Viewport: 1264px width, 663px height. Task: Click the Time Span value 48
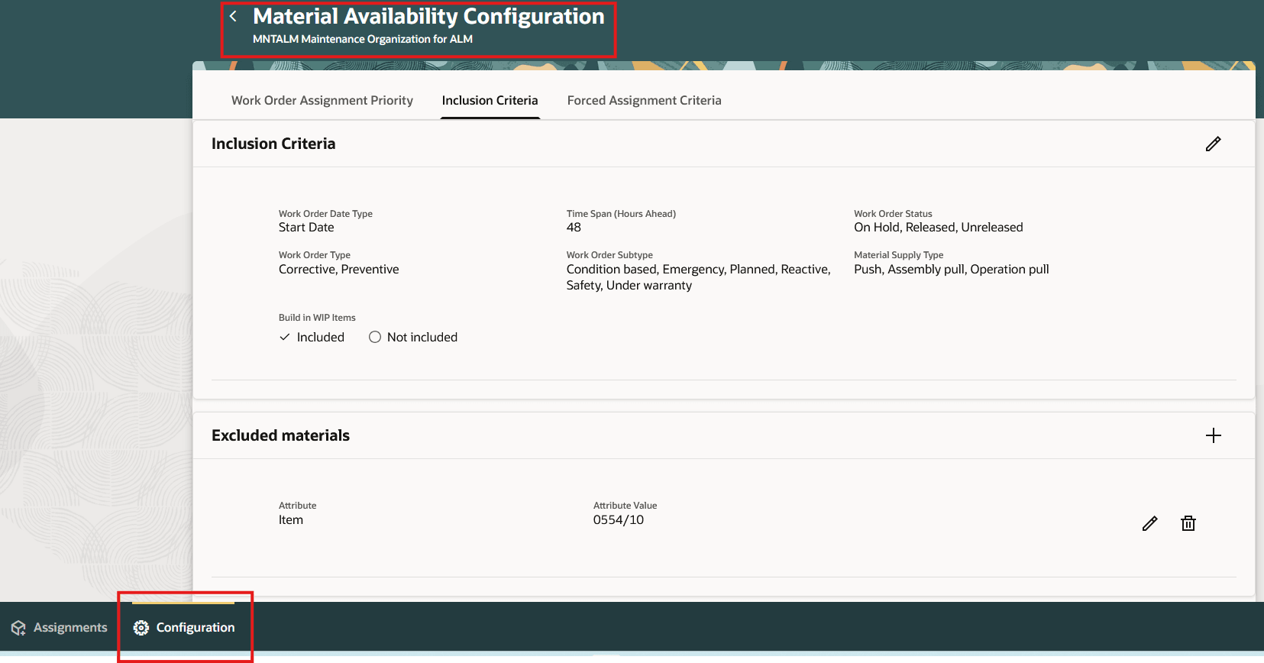(x=574, y=228)
